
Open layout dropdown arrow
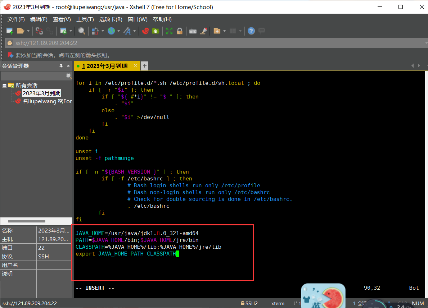coord(240,31)
